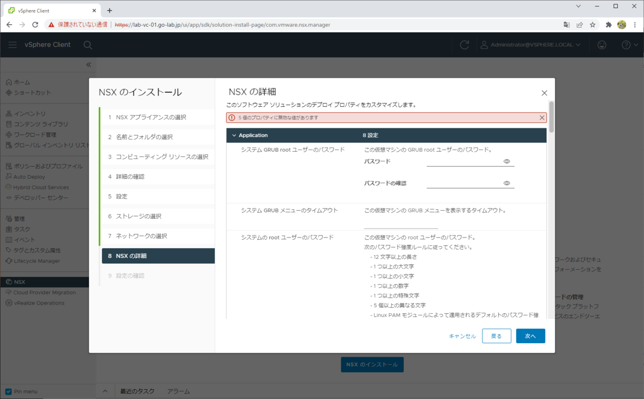This screenshot has height=399, width=644.
Task: Go to step 4 詳細の確認
Action: tap(158, 176)
